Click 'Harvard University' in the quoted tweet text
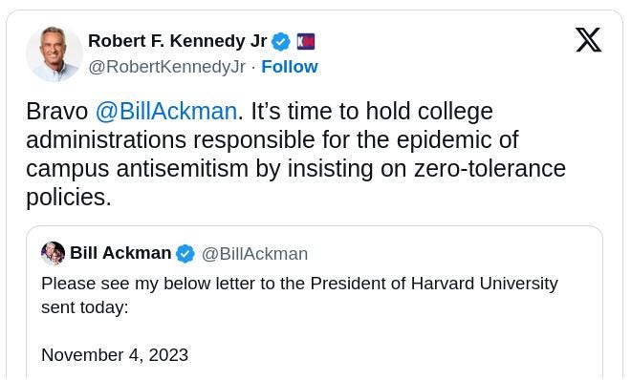Screen dimensions: 631x380 click(484, 284)
